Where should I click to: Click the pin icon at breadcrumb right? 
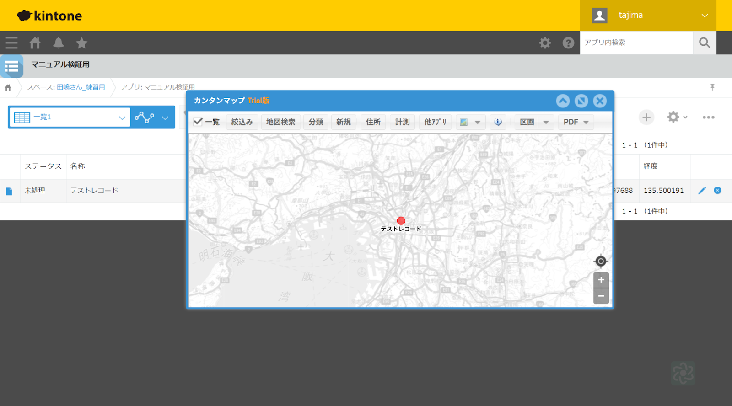712,87
